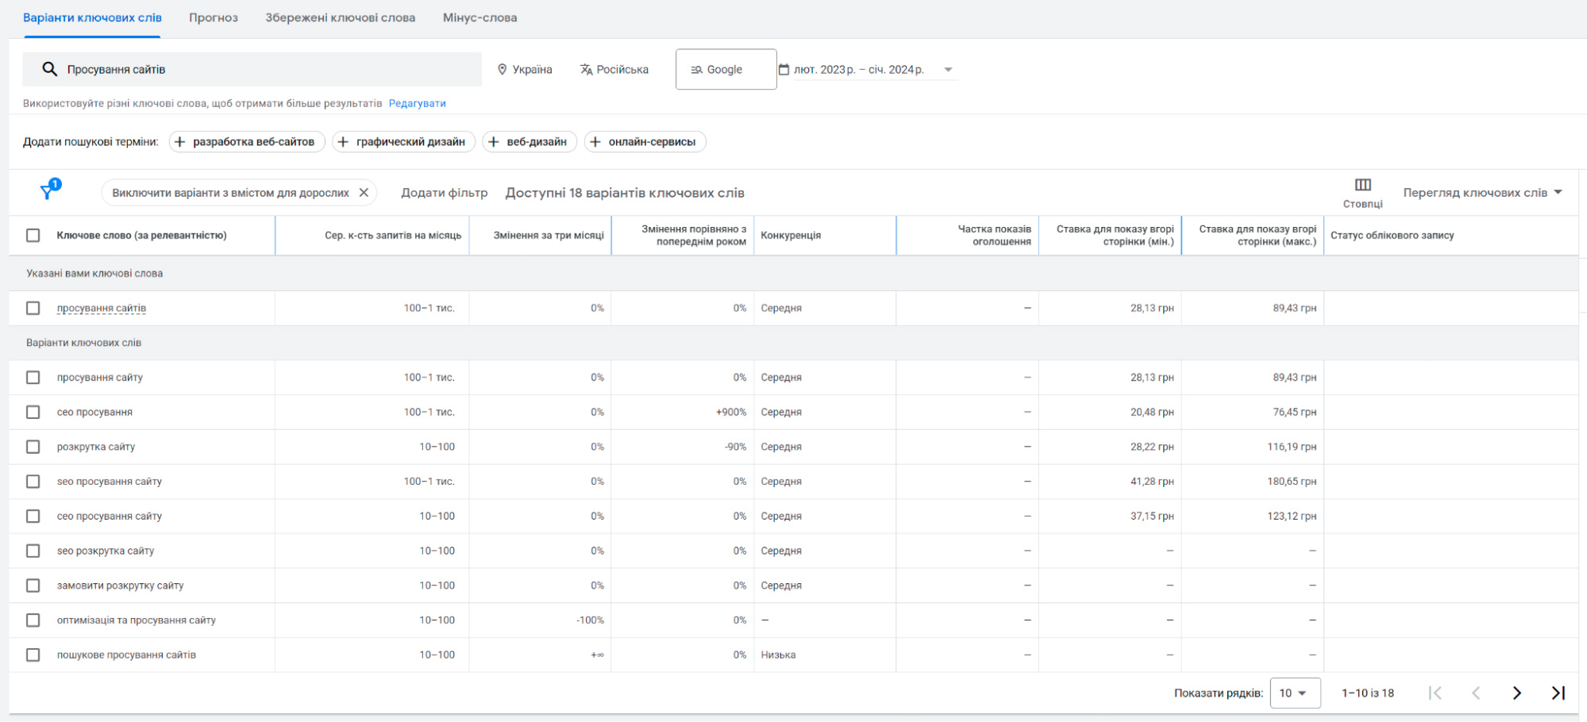The width and height of the screenshot is (1587, 722).
Task: Switch to Варіанти ключових слів tab
Action: click(x=92, y=17)
